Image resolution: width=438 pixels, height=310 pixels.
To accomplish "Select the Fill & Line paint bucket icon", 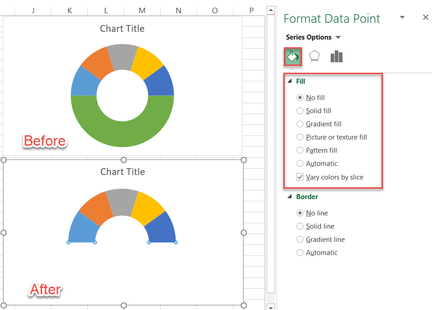I will 292,56.
